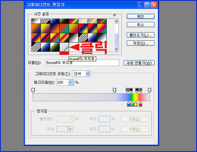The width and height of the screenshot is (197, 152).
Task: Confirm with the 확인 button
Action: [x=141, y=16]
